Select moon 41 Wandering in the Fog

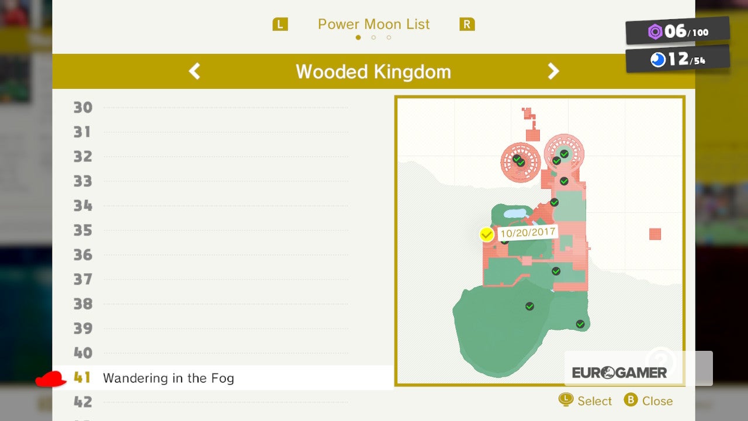coord(223,378)
